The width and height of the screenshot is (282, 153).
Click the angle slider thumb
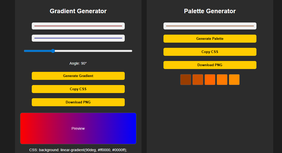[53, 51]
